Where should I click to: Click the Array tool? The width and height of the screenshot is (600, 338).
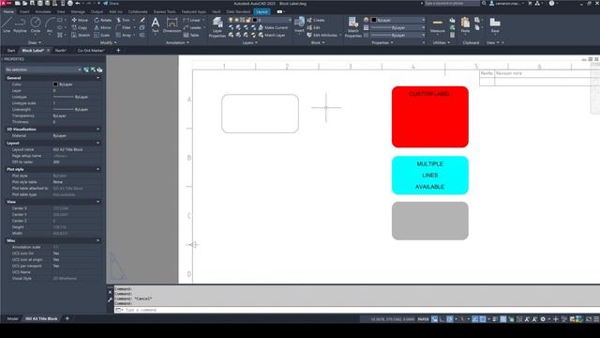(124, 35)
